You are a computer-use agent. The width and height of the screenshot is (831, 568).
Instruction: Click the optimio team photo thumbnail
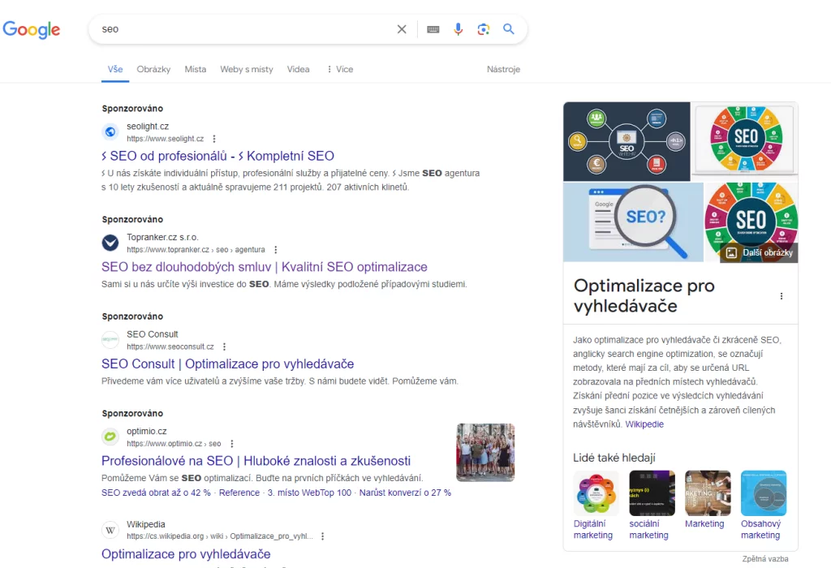tap(485, 453)
